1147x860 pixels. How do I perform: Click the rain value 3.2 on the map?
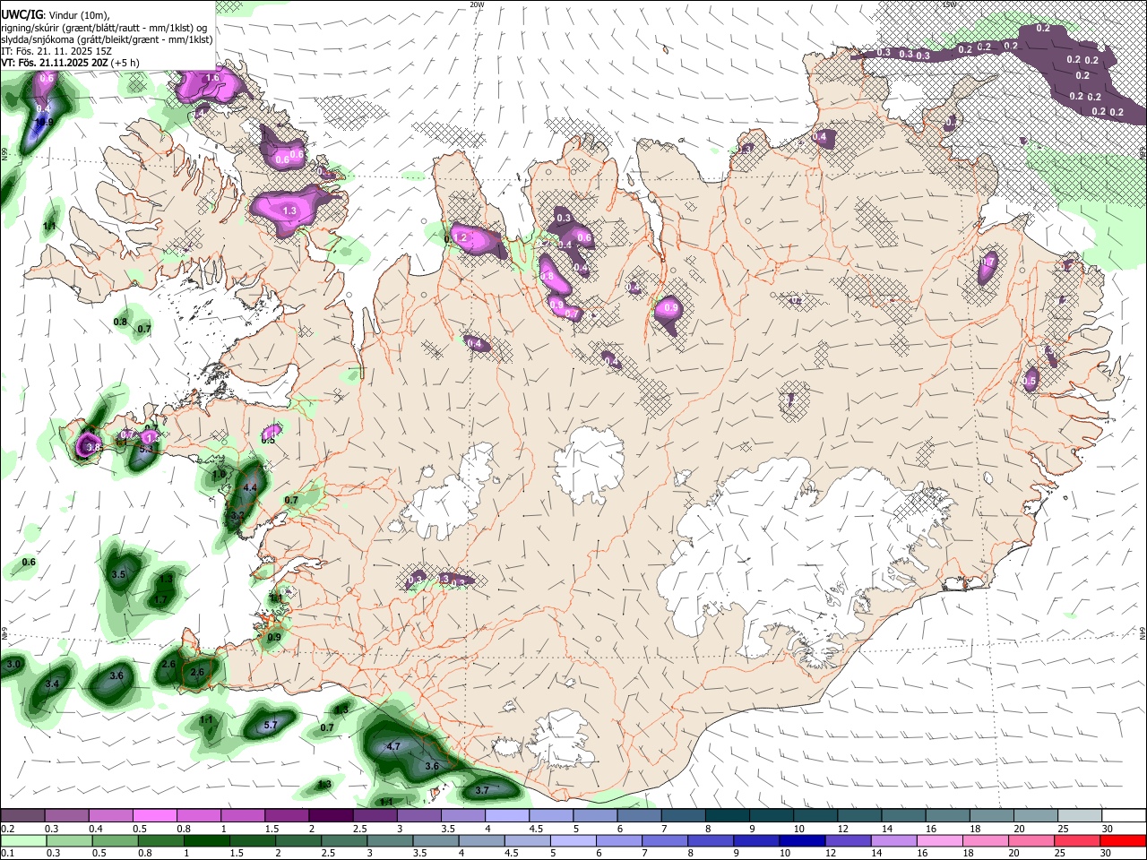coord(237,516)
